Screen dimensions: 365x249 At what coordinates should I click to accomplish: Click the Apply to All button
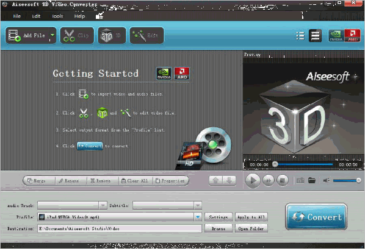pyautogui.click(x=251, y=217)
